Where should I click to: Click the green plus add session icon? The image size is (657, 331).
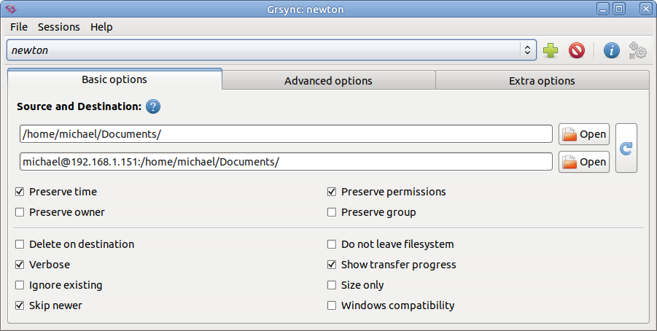click(x=551, y=50)
